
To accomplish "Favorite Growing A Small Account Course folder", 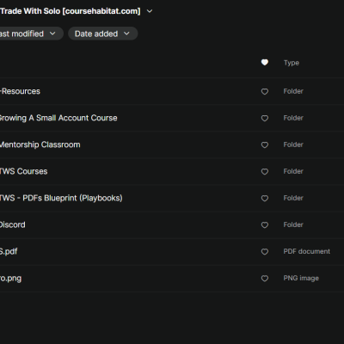I will point(265,118).
